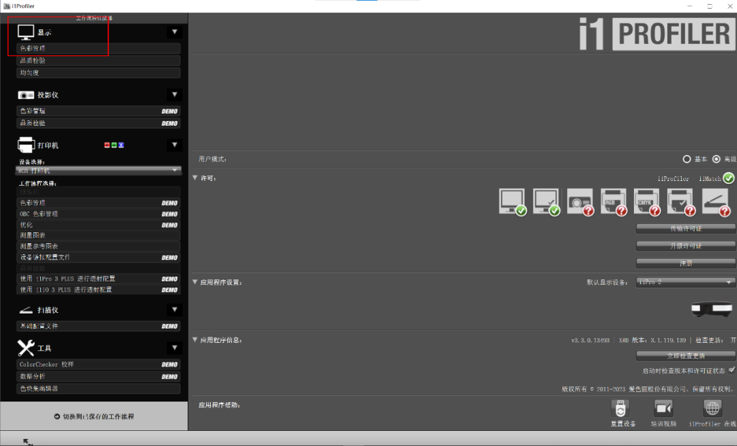
Task: Open the i1Profiler 在线 globe icon
Action: [x=712, y=408]
